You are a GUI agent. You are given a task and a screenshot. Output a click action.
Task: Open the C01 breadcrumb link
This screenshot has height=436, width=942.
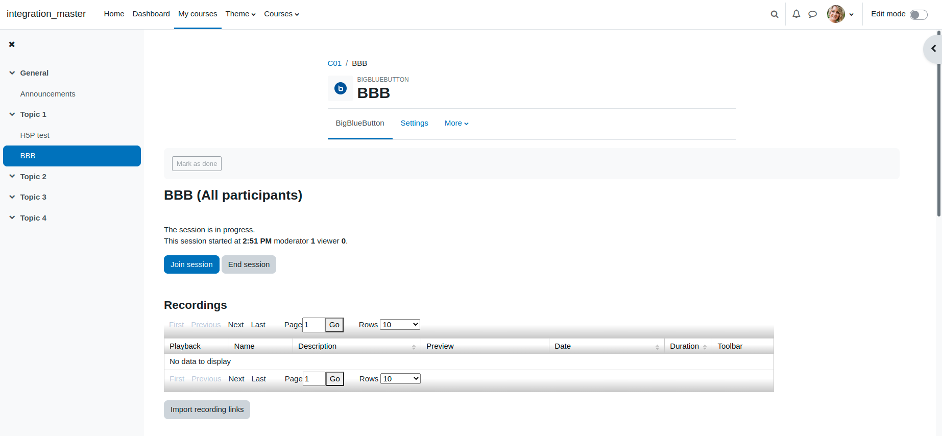click(334, 63)
